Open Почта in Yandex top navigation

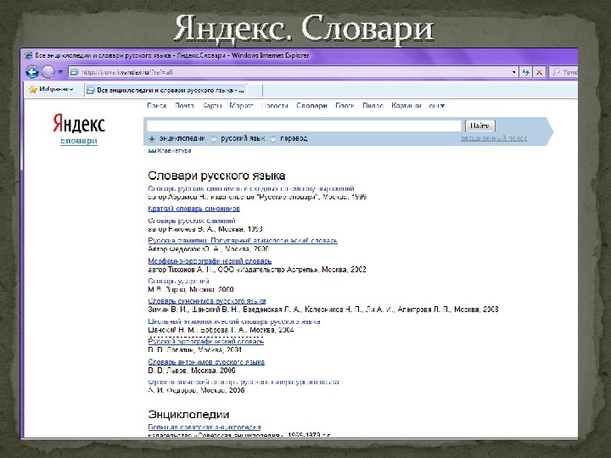point(184,105)
